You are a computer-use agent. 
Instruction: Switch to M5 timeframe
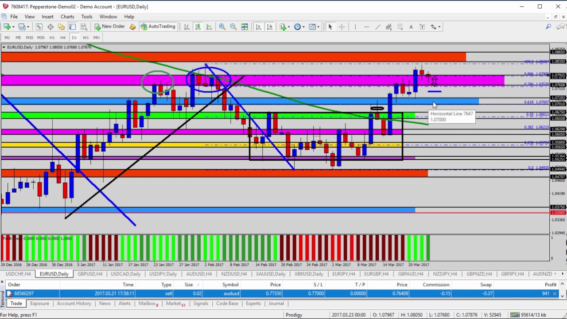tap(18, 38)
